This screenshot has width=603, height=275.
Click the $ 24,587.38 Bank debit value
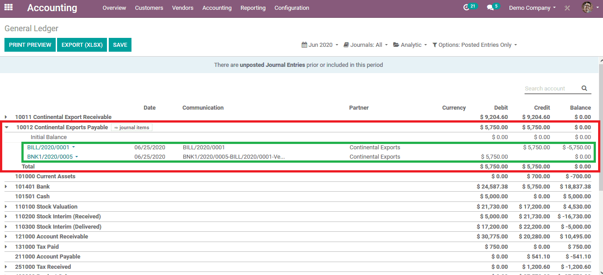492,187
